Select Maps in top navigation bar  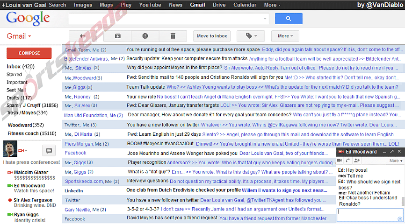(x=106, y=5)
